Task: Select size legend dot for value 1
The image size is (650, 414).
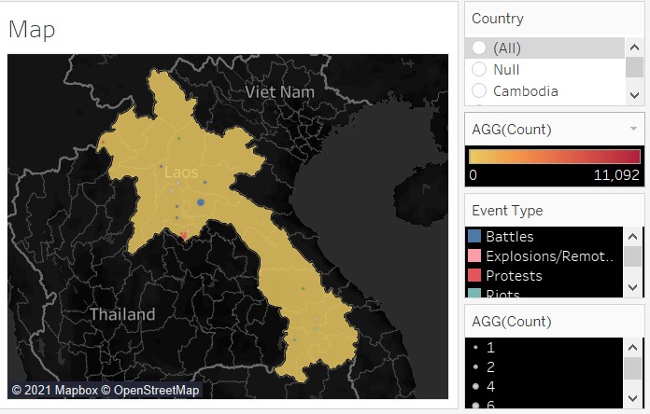Action: pyautogui.click(x=475, y=347)
